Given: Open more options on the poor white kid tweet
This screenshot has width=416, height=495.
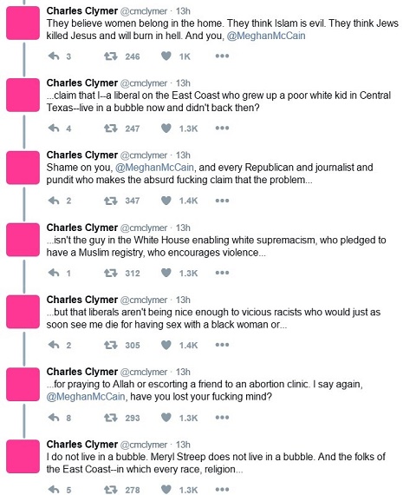Looking at the screenshot, I should [222, 129].
